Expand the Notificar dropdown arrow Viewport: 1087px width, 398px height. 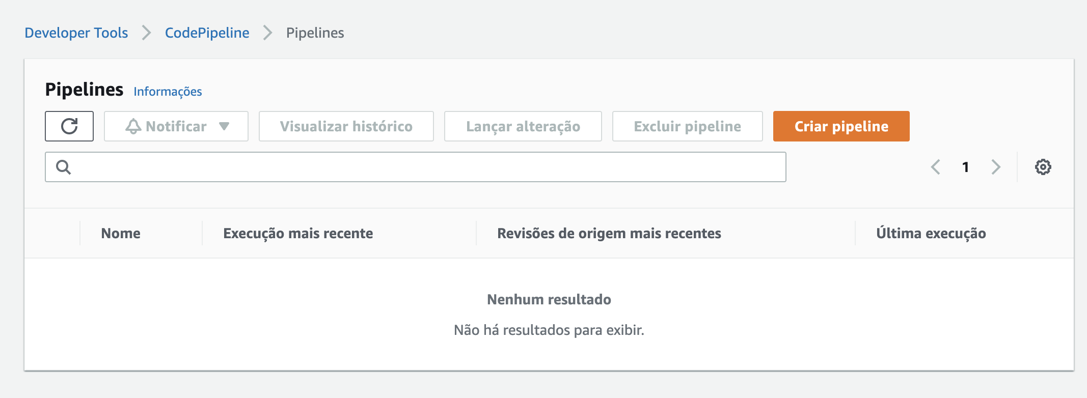[224, 126]
